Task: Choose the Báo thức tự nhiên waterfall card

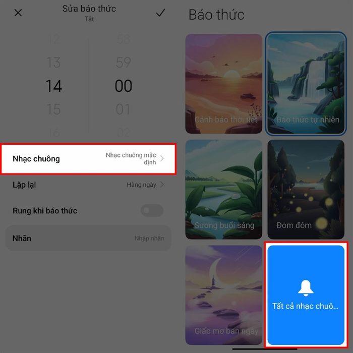Action: click(306, 84)
